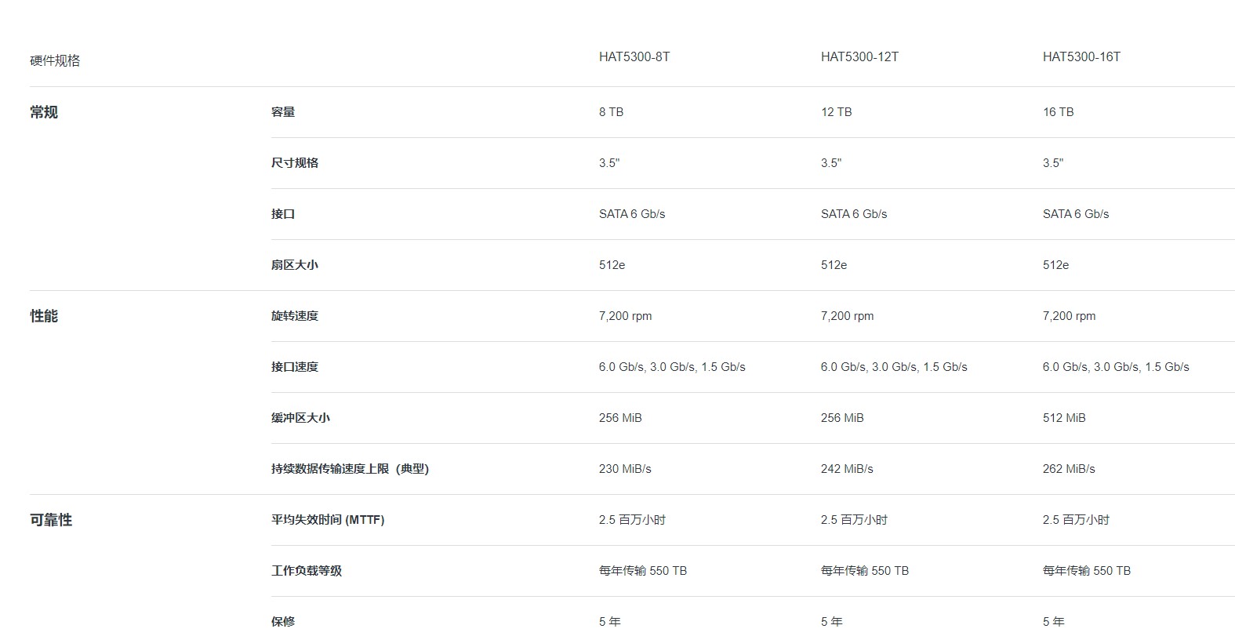The image size is (1235, 636).
Task: Select the 可靠性 section label
Action: click(x=51, y=520)
